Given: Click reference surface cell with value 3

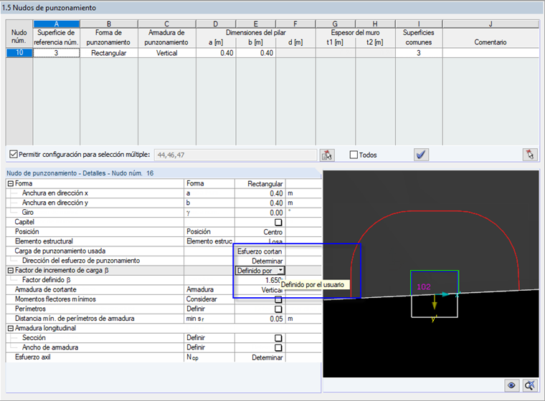Looking at the screenshot, I should (57, 53).
